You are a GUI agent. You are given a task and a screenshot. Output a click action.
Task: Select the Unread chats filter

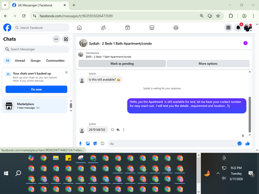coord(20,61)
